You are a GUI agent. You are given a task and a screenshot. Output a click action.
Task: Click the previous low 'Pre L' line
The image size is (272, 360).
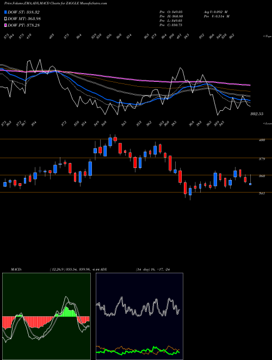coord(171,20)
